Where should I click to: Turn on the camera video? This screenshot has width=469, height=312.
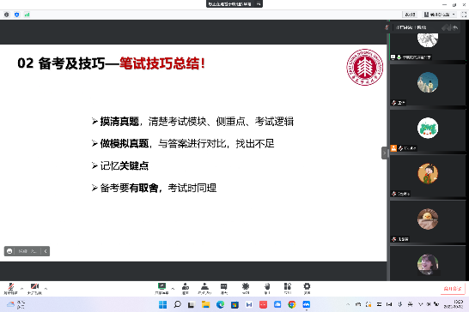[34, 288]
